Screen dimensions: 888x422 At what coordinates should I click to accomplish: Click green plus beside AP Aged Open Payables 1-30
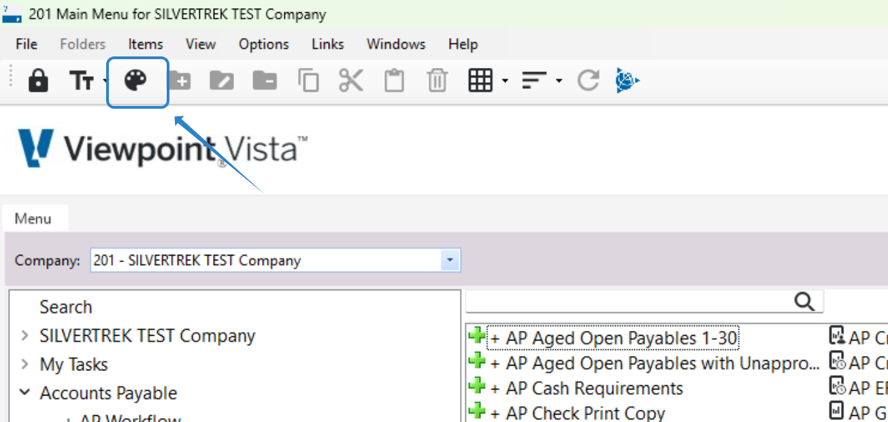point(478,337)
